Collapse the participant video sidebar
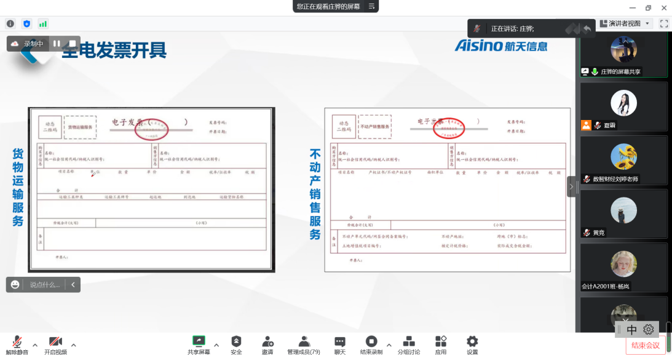The image size is (672, 355). (x=571, y=186)
